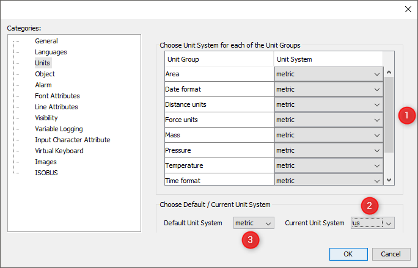Open the Alarm settings category
The image size is (418, 268).
[x=43, y=85]
